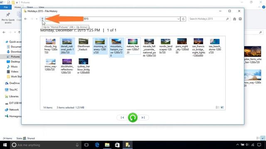Image resolution: width=266 pixels, height=149 pixels.
Task: Open EXT USB drive in Explorer sidebar
Action: click(13, 103)
